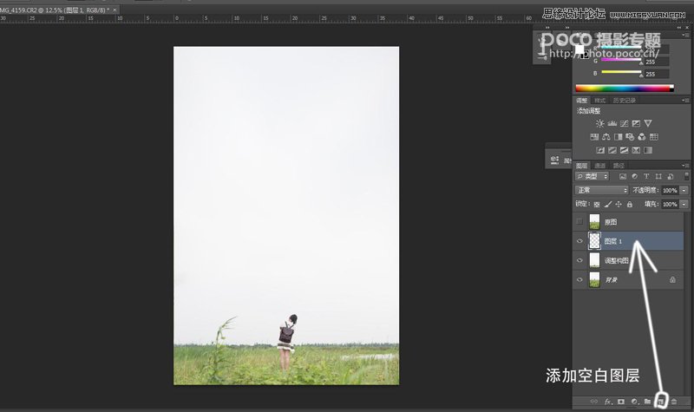
Task: Click the link layers icon
Action: tap(594, 402)
